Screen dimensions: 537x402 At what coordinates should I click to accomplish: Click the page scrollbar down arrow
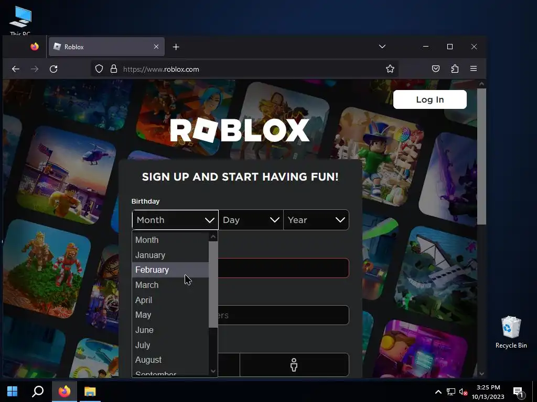[x=481, y=374]
